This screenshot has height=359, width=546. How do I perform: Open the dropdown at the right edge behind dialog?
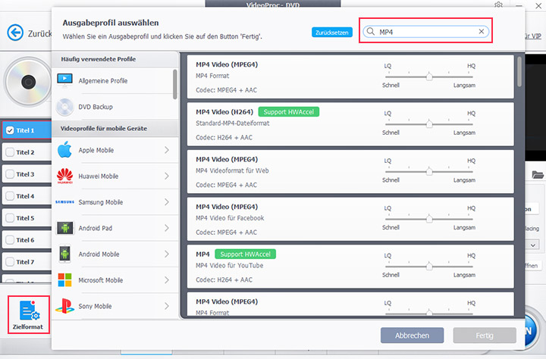click(533, 245)
